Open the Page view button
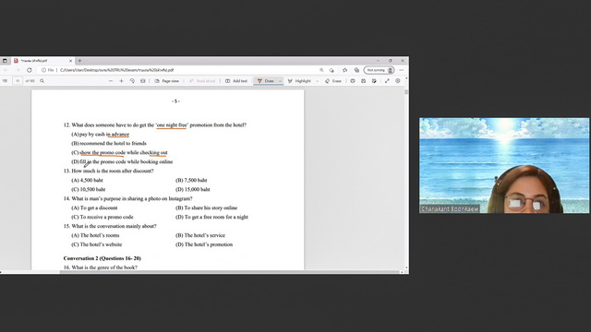Screen dimensions: 591x332 pyautogui.click(x=166, y=81)
